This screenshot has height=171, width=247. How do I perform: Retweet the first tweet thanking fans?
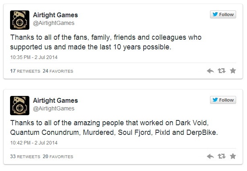click(222, 71)
